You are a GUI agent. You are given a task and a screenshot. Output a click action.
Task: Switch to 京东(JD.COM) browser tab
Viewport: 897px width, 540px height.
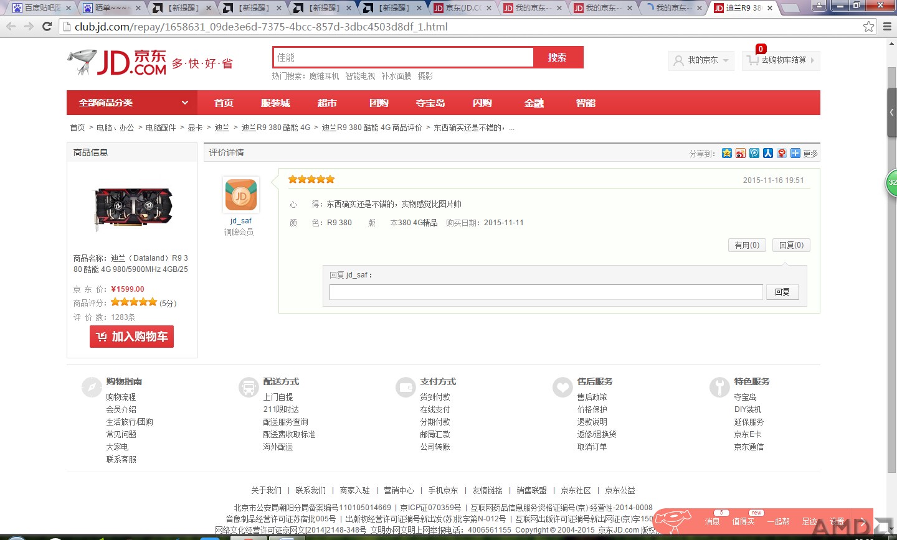(462, 8)
